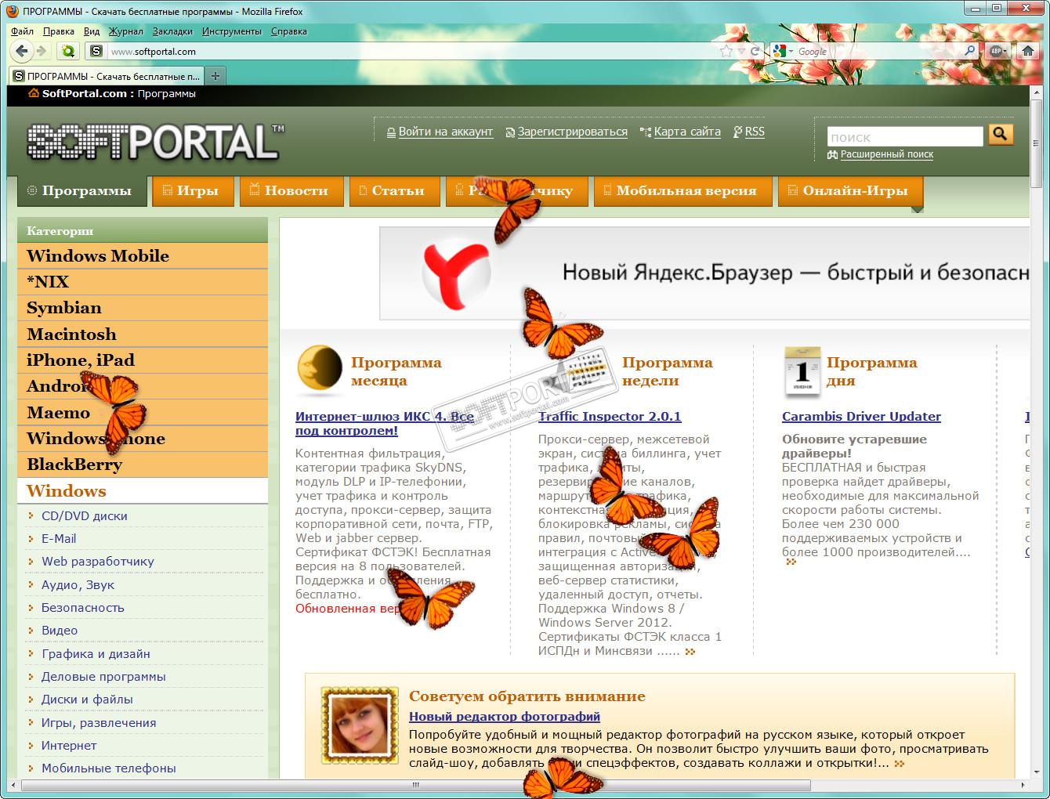Viewport: 1050px width, 799px height.
Task: Click the green search add-on toolbar icon
Action: 68,52
